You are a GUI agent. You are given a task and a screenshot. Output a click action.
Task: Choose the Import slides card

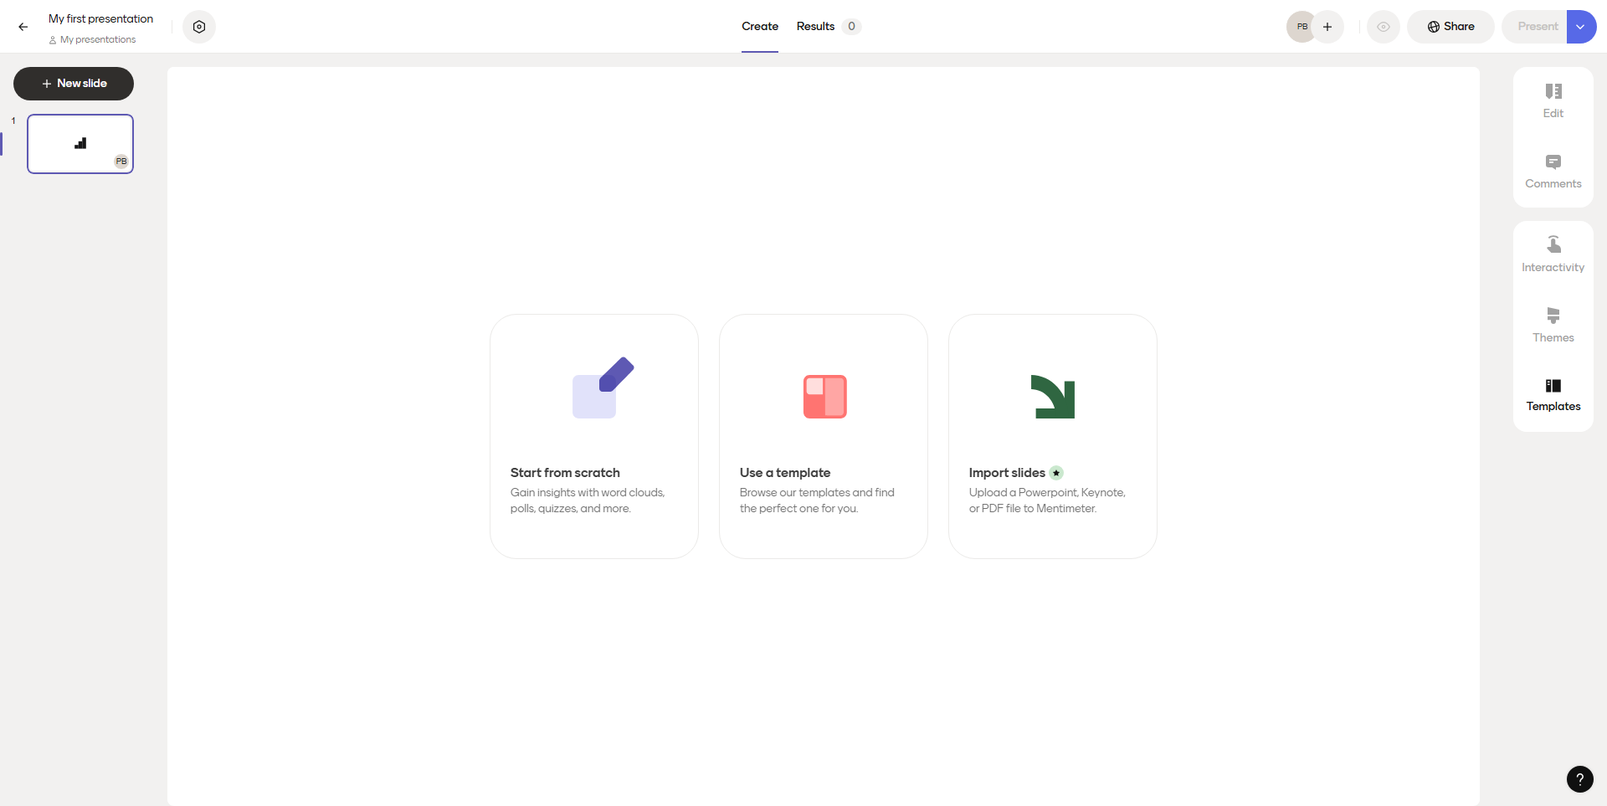tap(1053, 436)
